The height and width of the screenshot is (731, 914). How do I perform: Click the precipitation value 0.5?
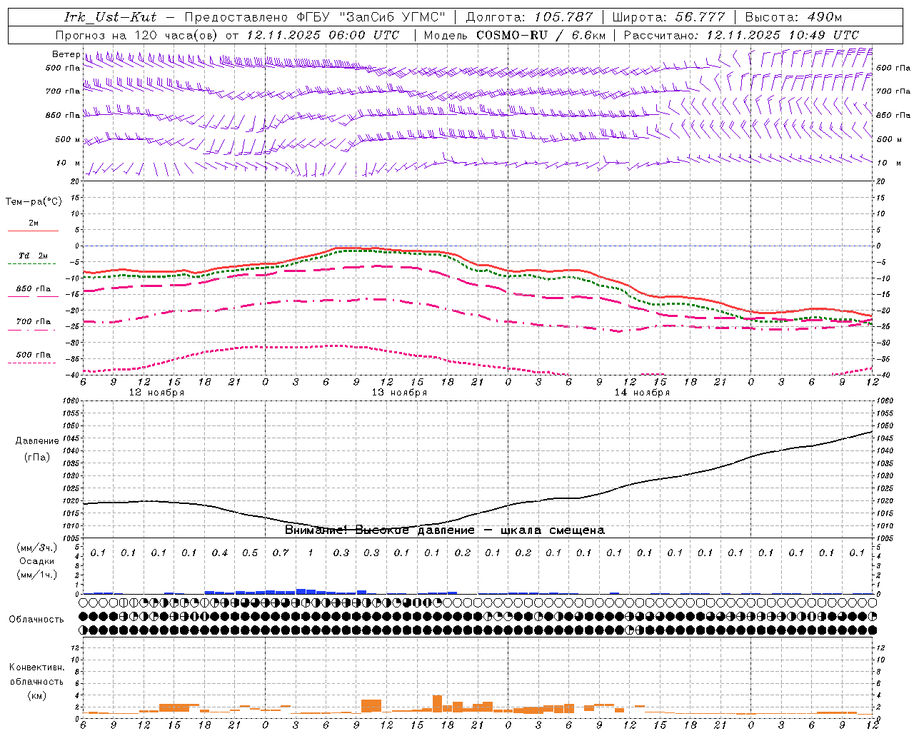coord(250,553)
